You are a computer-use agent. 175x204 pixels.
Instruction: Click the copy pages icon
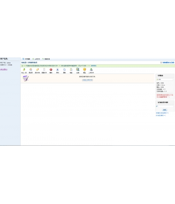pos(64,69)
